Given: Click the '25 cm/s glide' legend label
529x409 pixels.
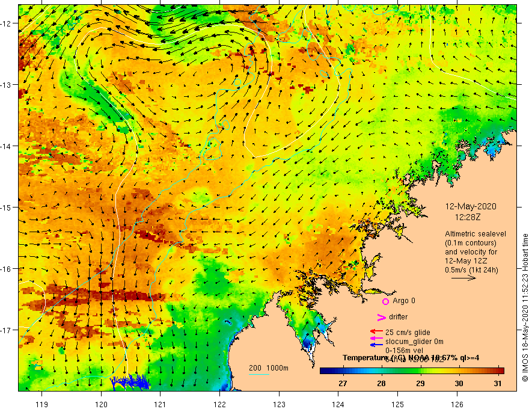Looking at the screenshot, I should pos(408,333).
